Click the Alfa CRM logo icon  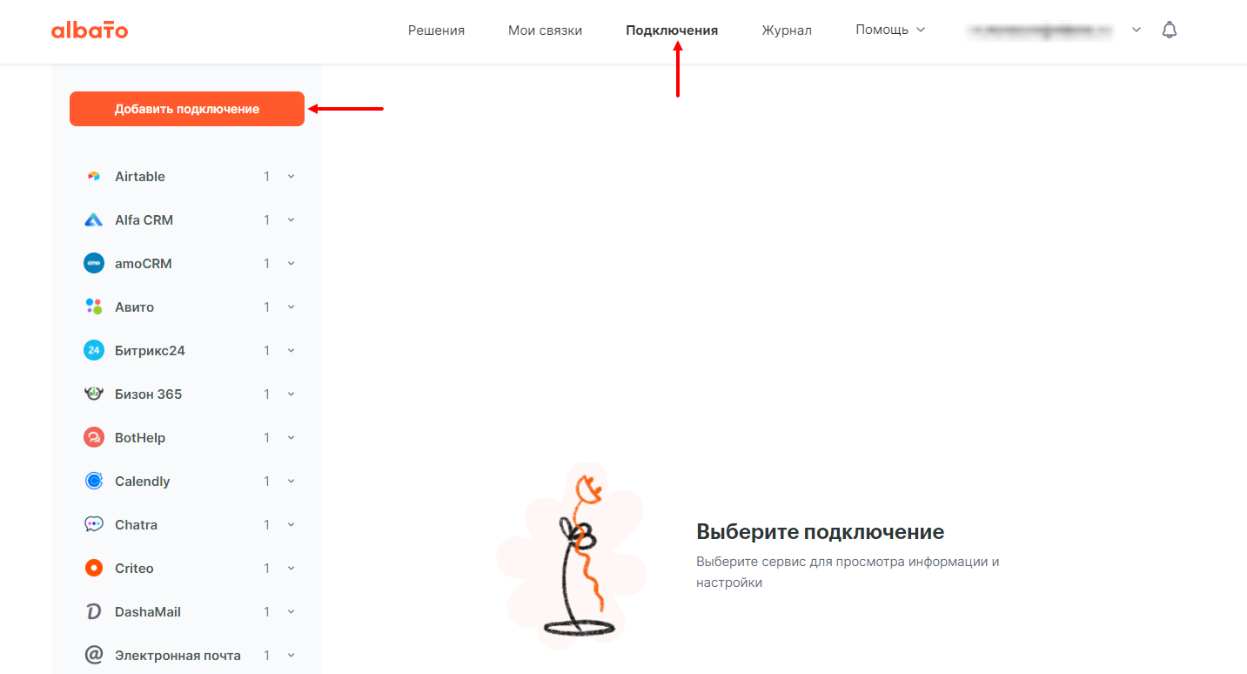point(94,220)
